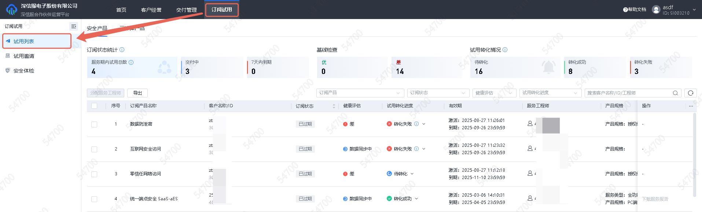702x212 pixels.
Task: Expand the 健康评估 filter dropdown
Action: pyautogui.click(x=494, y=93)
